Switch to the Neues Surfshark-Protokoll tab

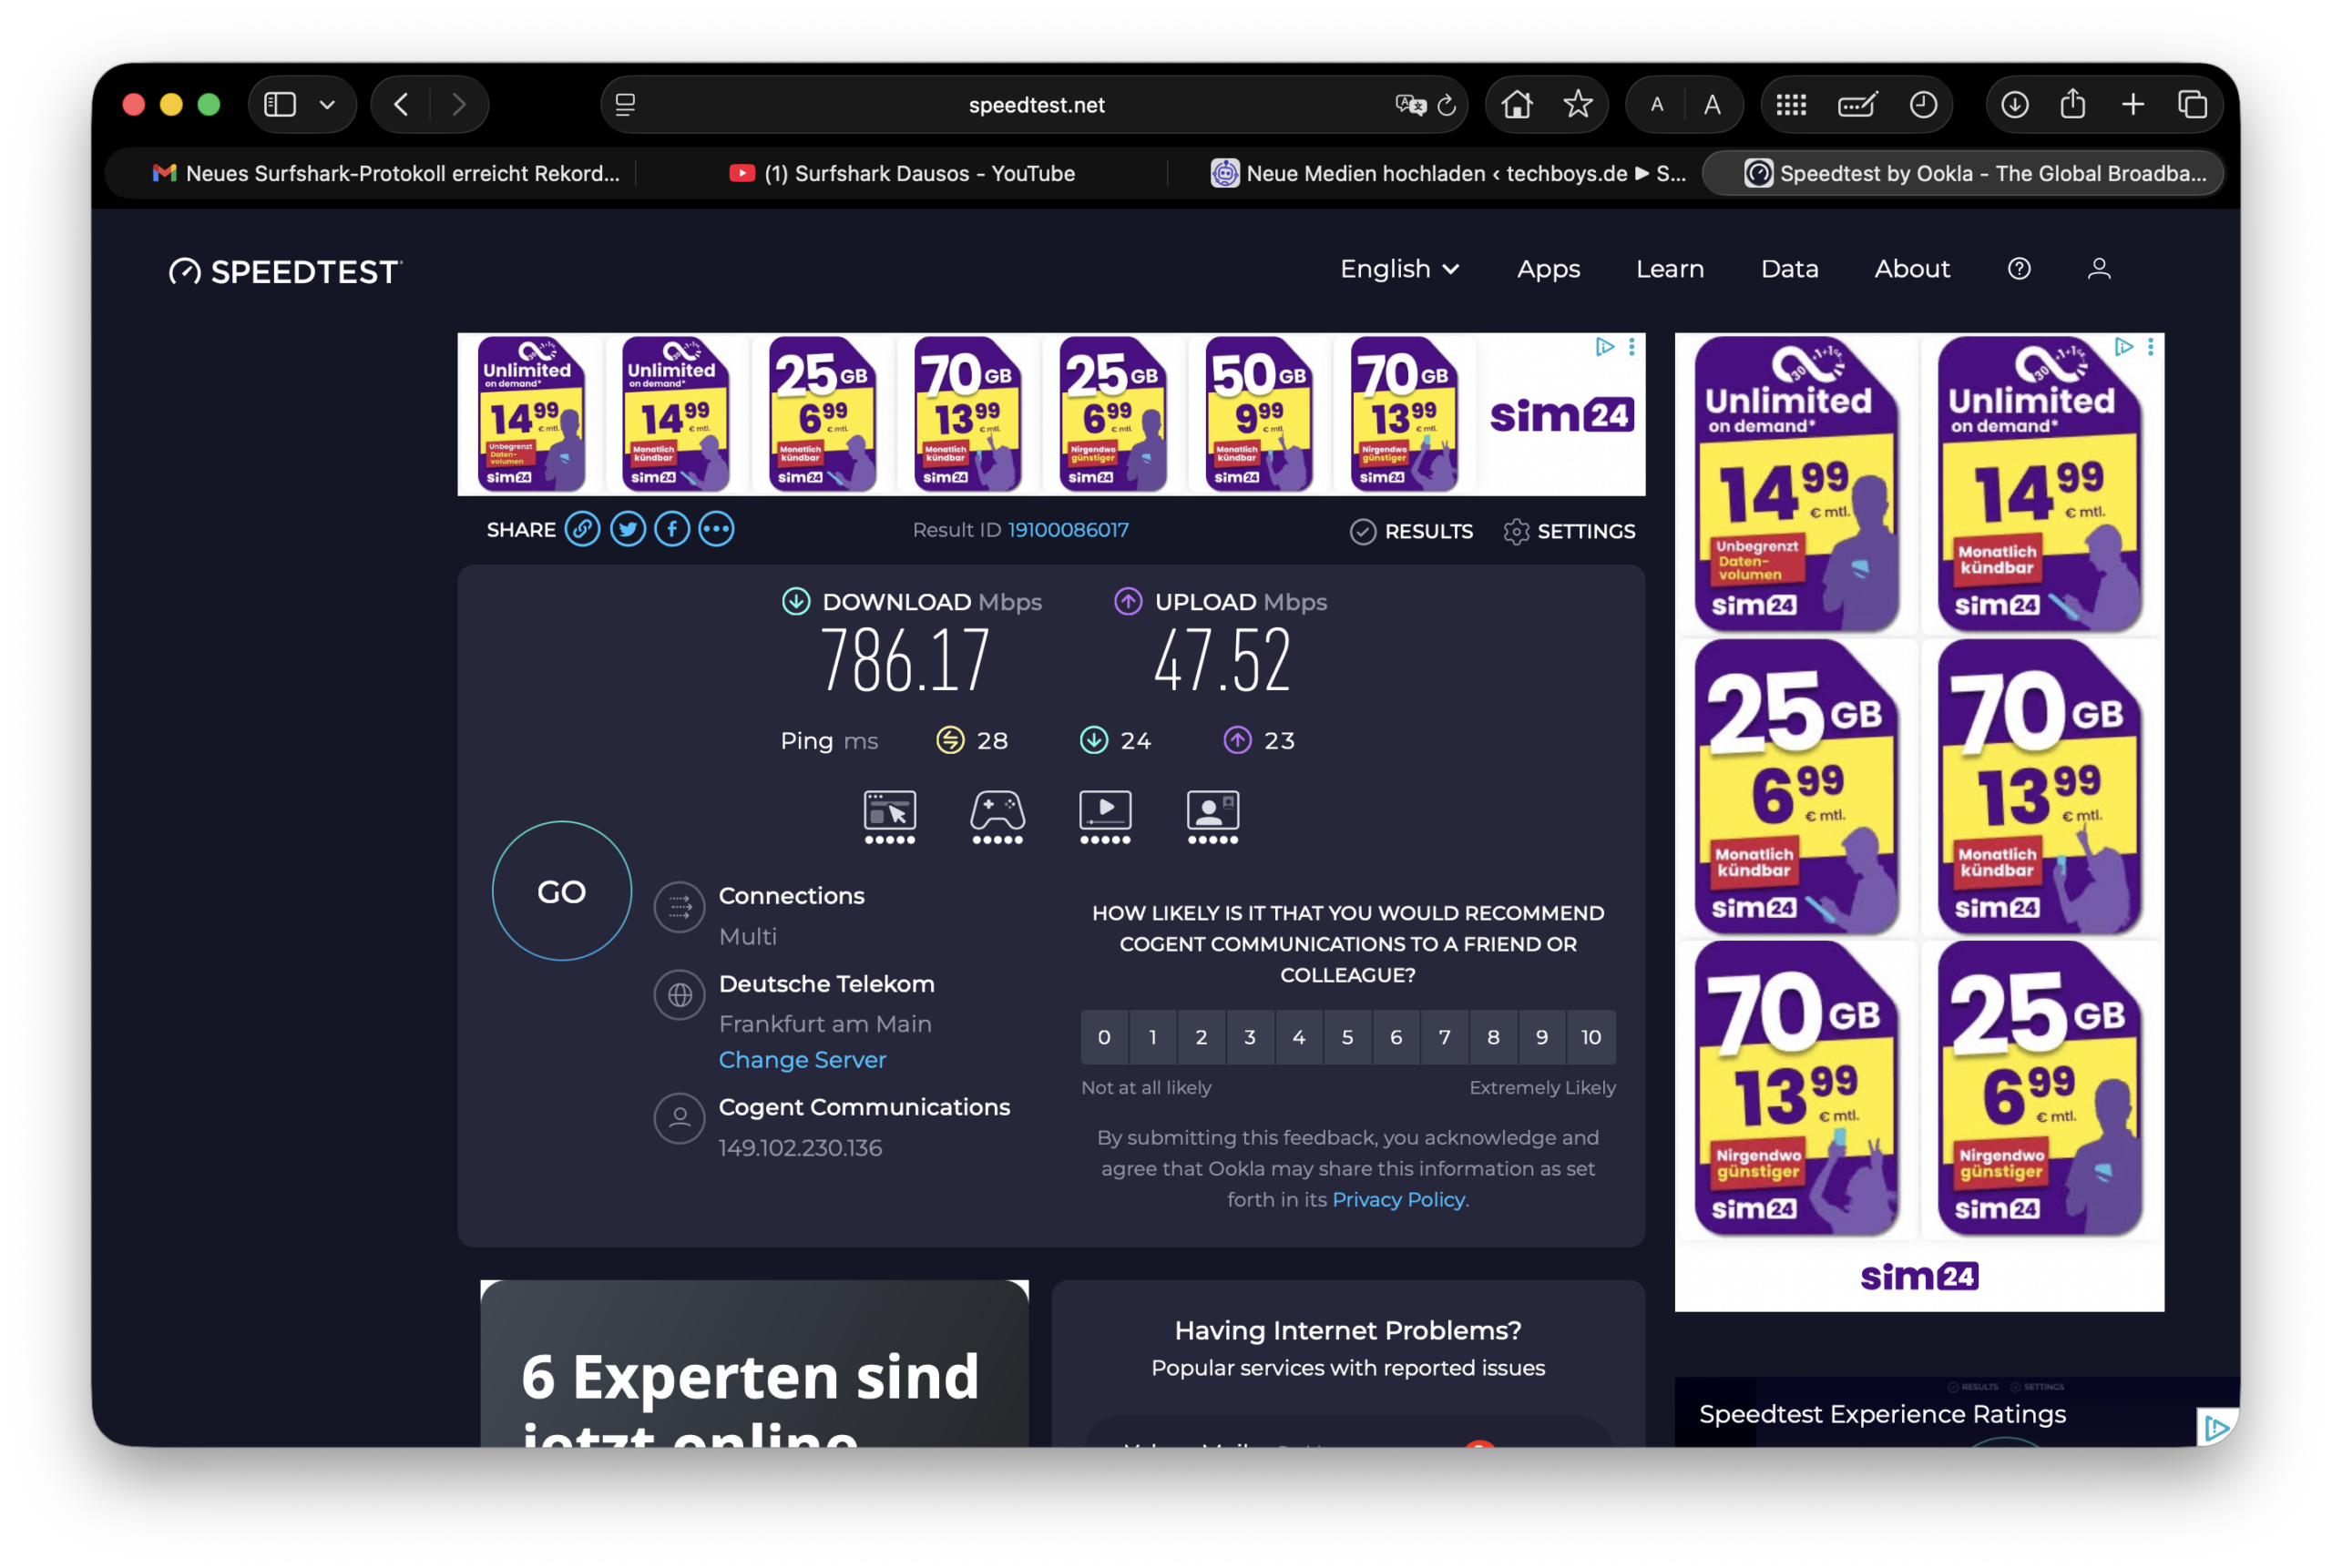click(386, 173)
